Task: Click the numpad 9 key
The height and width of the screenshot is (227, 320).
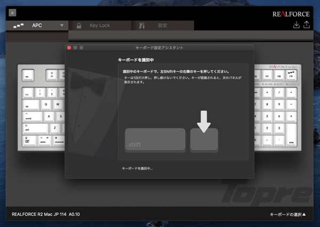Action: click(279, 104)
